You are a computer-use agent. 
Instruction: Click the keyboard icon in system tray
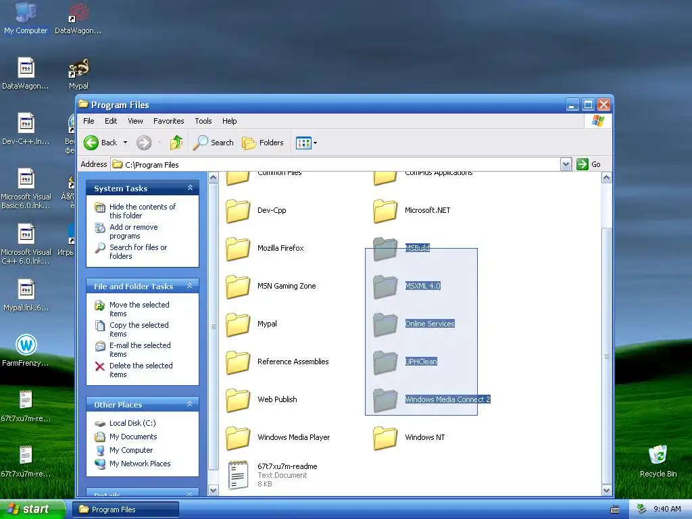coord(615,510)
